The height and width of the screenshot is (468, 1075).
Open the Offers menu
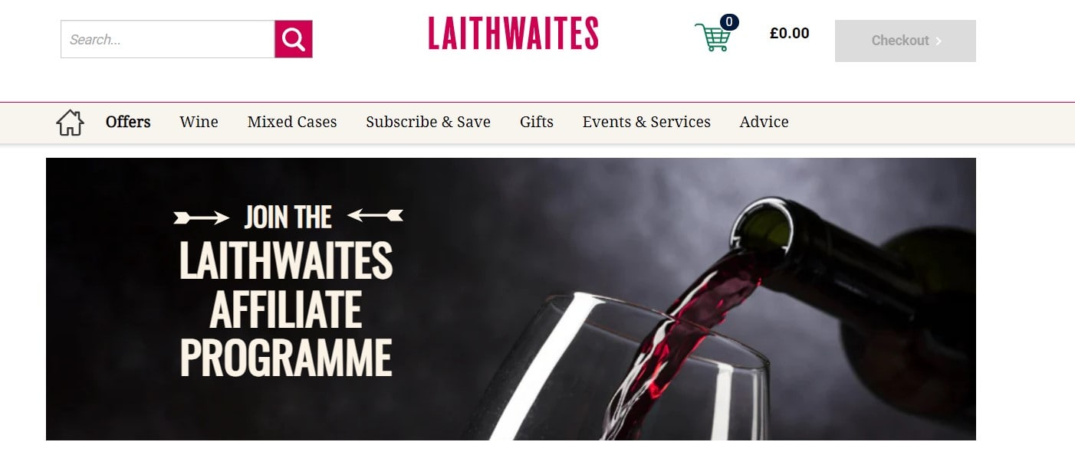click(x=128, y=122)
